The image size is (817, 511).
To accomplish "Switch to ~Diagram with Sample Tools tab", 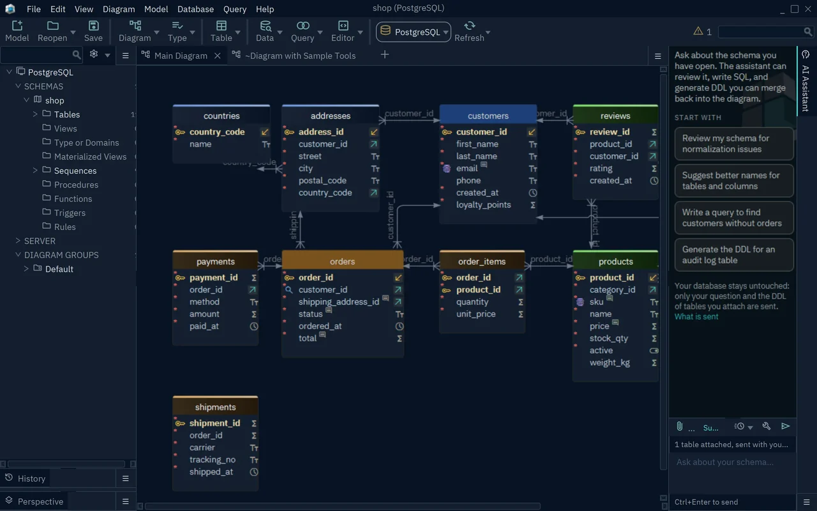I will click(300, 56).
